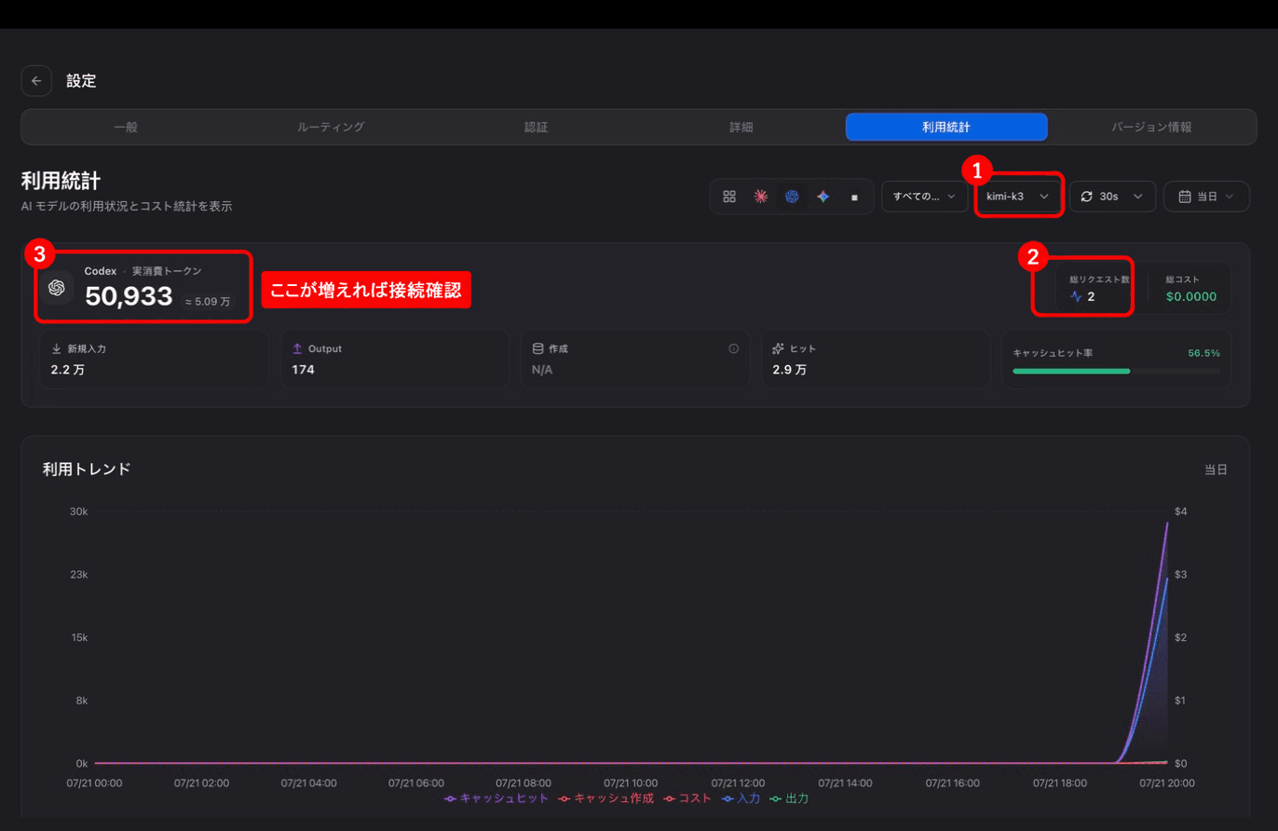Click the calendar icon in 当日 dropdown
Screen dimensions: 1278x831
click(x=1185, y=197)
